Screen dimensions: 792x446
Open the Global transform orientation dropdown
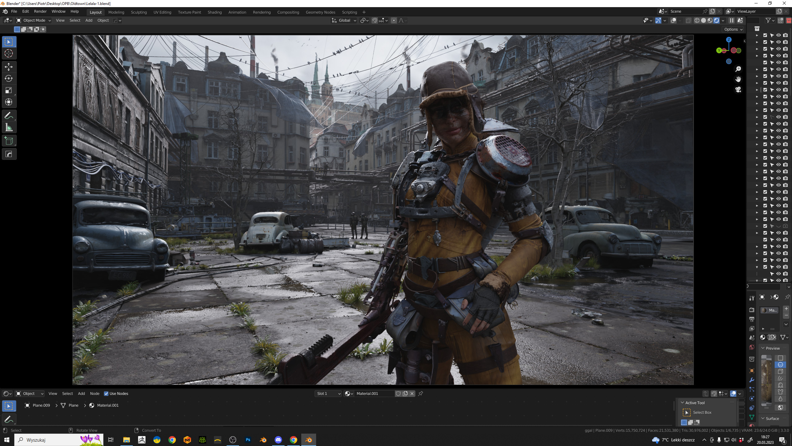344,20
